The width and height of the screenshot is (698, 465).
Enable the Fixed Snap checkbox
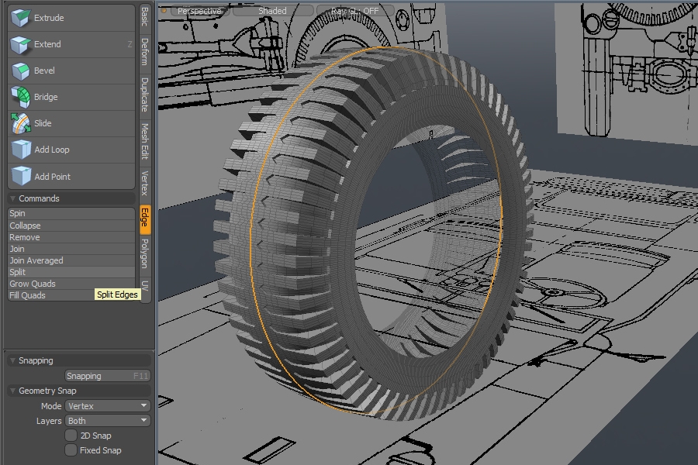tap(71, 449)
